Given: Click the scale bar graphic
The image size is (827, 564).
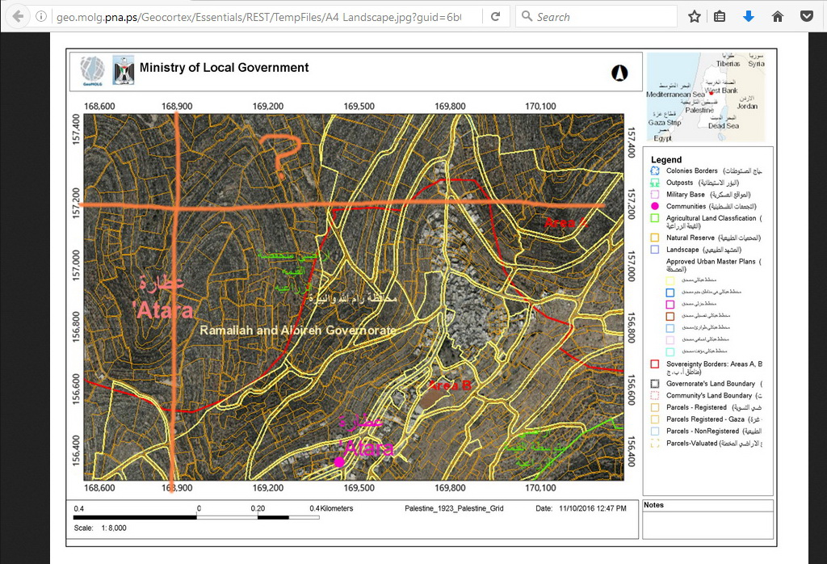Looking at the screenshot, I should click(x=196, y=518).
